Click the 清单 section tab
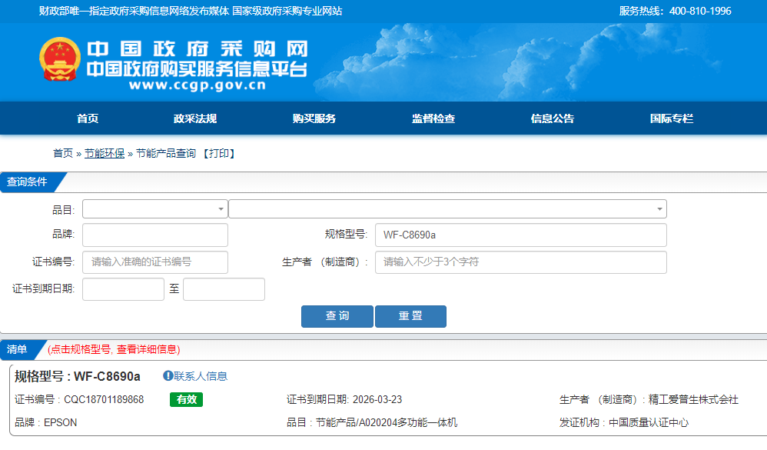767x450 pixels. pos(17,349)
